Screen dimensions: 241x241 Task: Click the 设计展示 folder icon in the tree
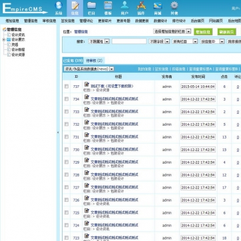[9, 40]
